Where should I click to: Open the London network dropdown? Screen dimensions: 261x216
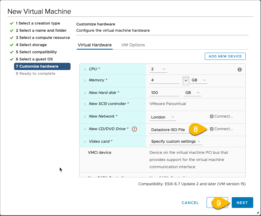coord(163,117)
